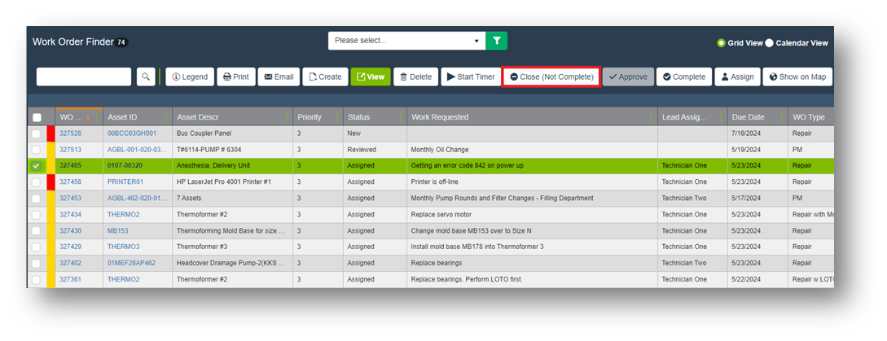The image size is (887, 341).
Task: Select the Calendar View radio button
Action: pos(770,43)
